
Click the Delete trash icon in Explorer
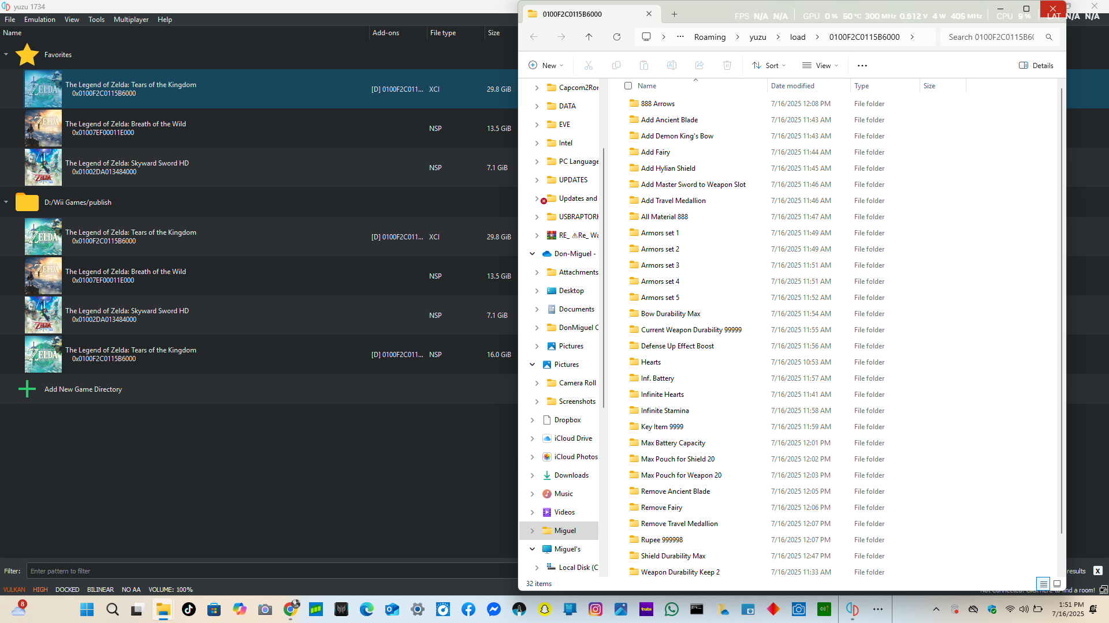pos(727,66)
